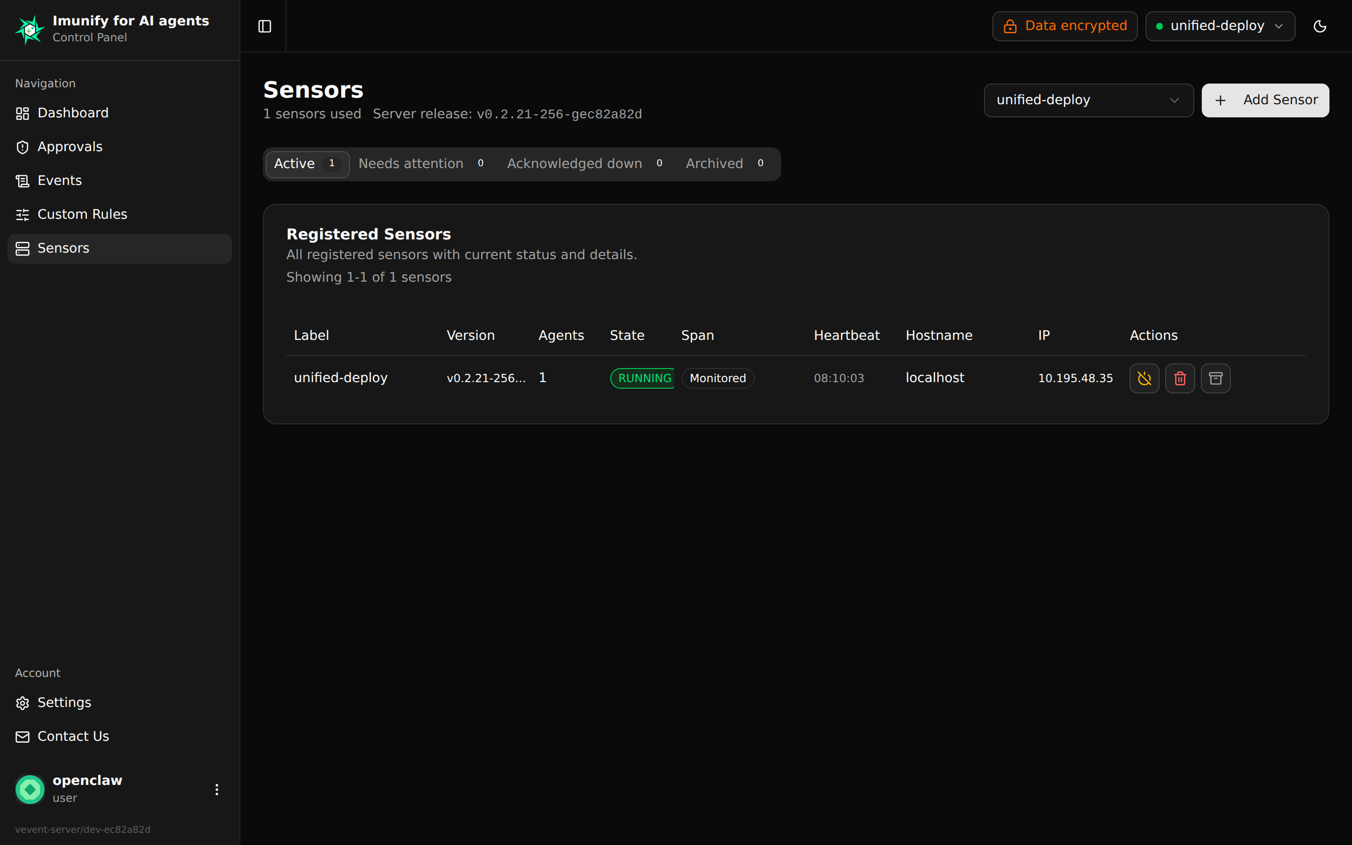Click the openclaw user avatar
The height and width of the screenshot is (845, 1352).
30,789
